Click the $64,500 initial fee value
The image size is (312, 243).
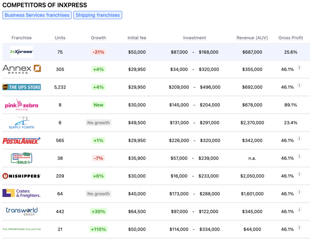(x=137, y=212)
